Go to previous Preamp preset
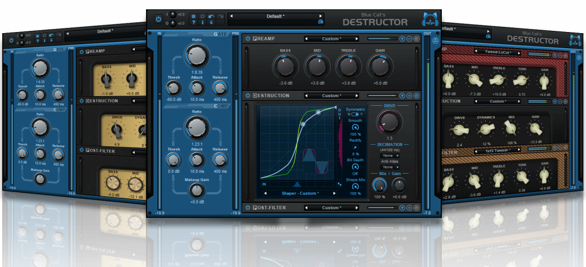586x267 pixels. 306,38
